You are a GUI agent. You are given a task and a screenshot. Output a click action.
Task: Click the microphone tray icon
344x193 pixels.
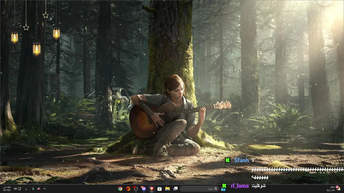coord(33,189)
